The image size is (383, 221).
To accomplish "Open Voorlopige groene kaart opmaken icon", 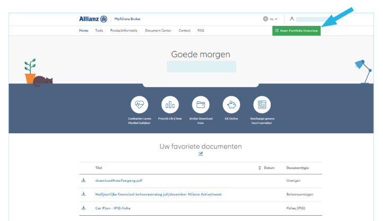I will pos(262,105).
